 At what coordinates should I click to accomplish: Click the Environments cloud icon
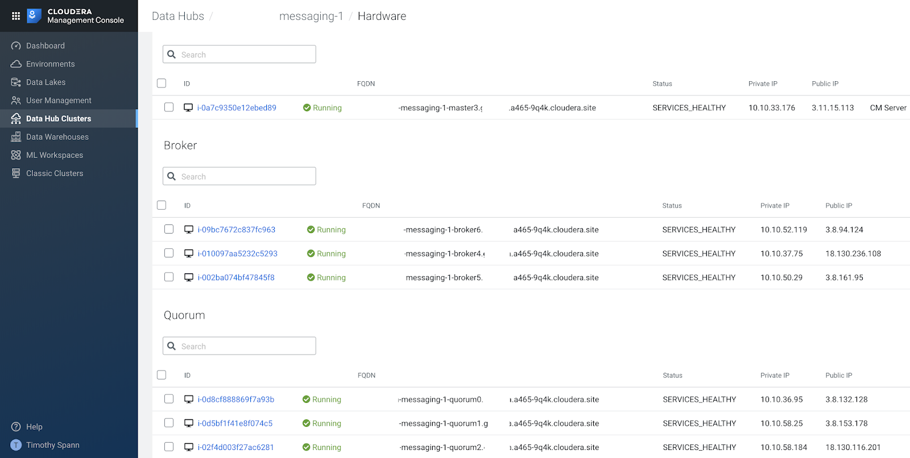tap(16, 64)
